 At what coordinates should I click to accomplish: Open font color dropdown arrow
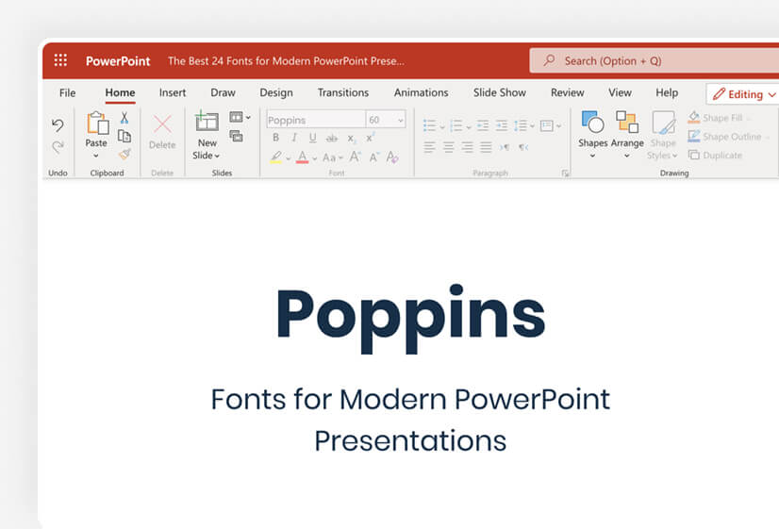pos(314,158)
